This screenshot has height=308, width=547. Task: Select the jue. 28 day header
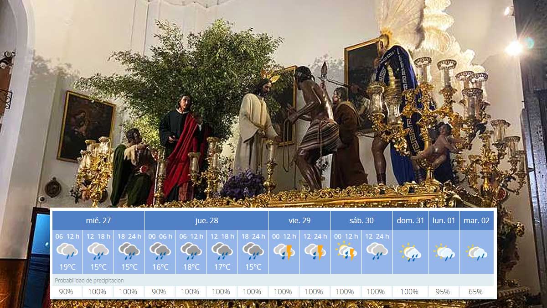click(206, 220)
